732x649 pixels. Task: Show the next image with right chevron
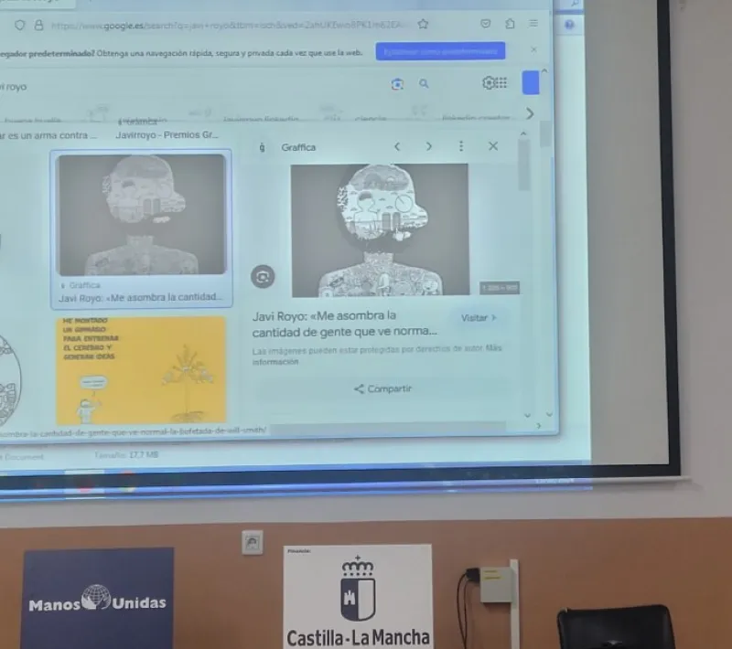(x=428, y=146)
